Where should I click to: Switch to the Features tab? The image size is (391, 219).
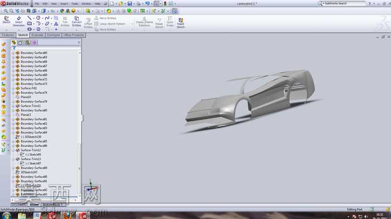coord(8,35)
